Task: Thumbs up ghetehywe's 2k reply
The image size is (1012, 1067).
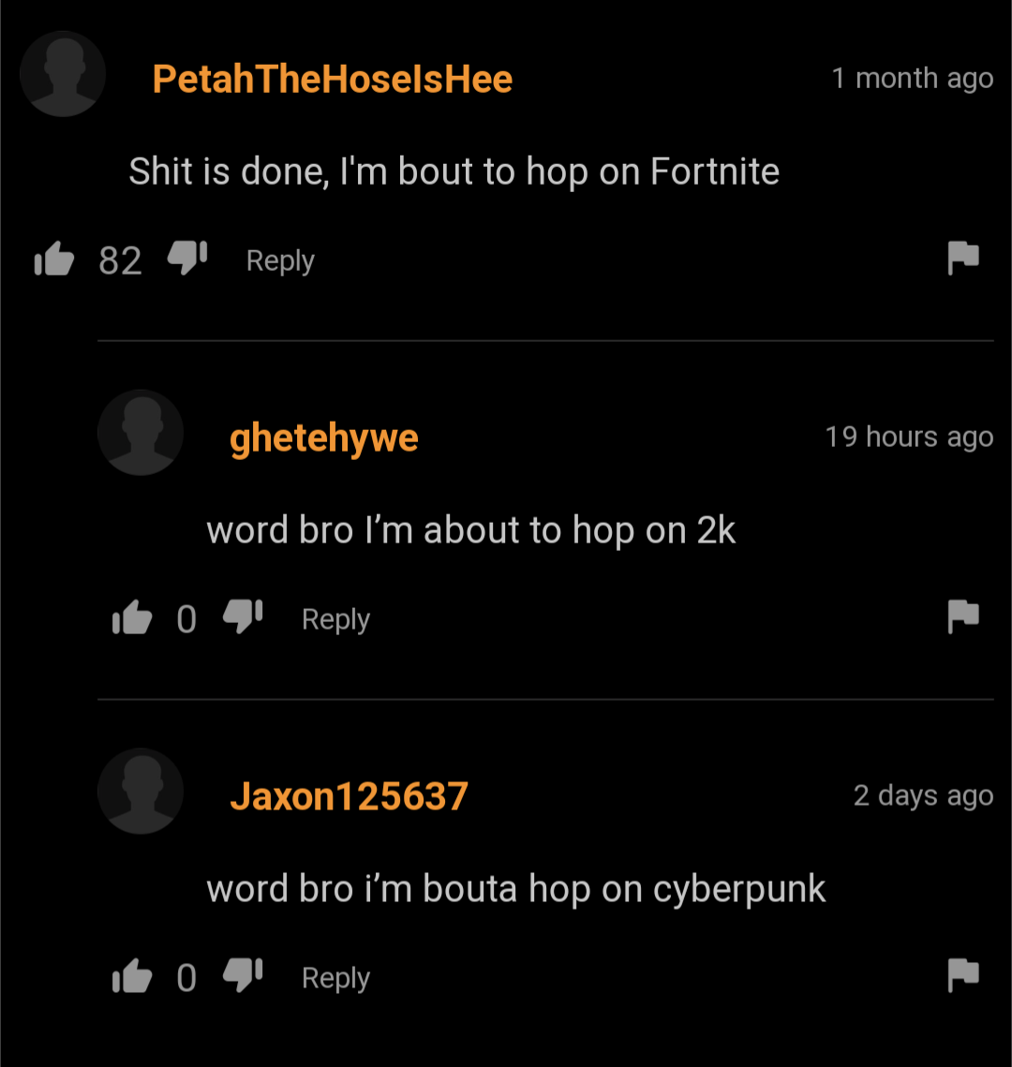Action: point(132,618)
